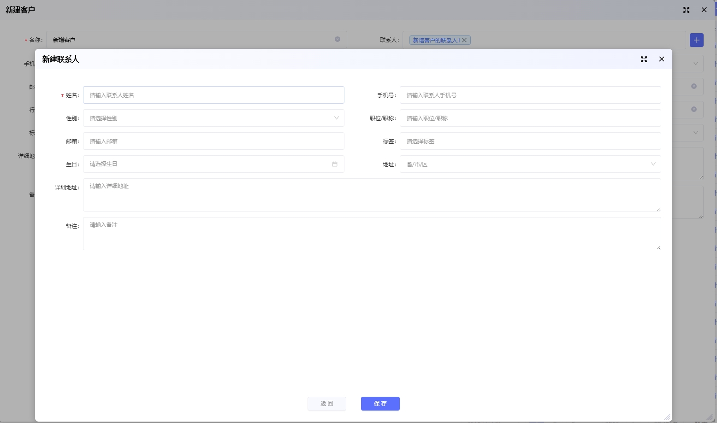Click fullscreen icon in 新建联系人 dialog
This screenshot has width=717, height=423.
click(644, 59)
